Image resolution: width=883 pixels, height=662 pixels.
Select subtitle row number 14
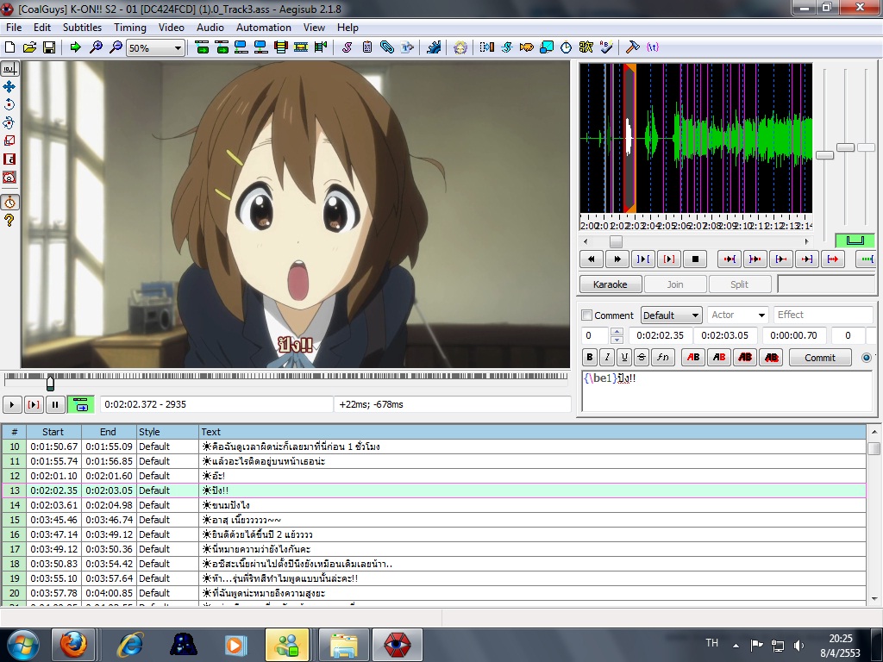click(434, 505)
